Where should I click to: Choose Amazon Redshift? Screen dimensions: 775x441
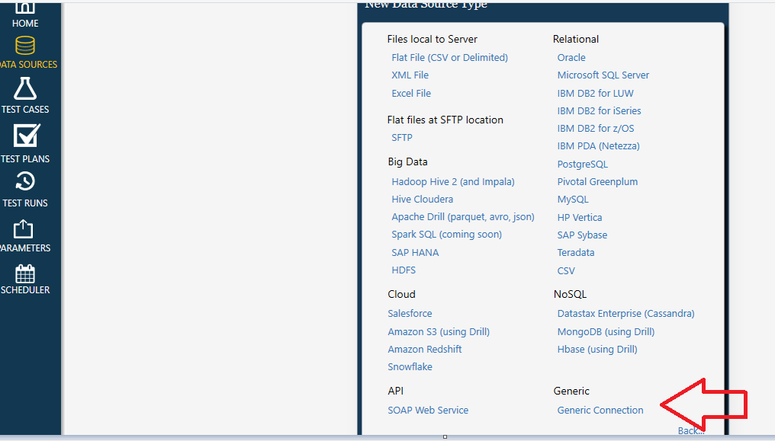coord(425,350)
